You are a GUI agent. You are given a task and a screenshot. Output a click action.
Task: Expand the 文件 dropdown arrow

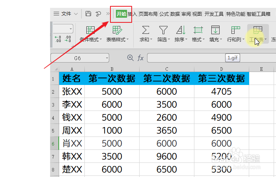76,14
